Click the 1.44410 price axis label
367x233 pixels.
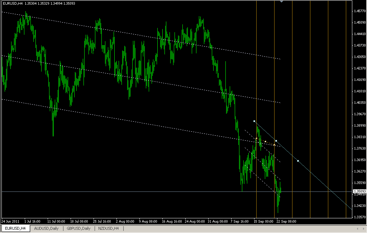pos(360,34)
